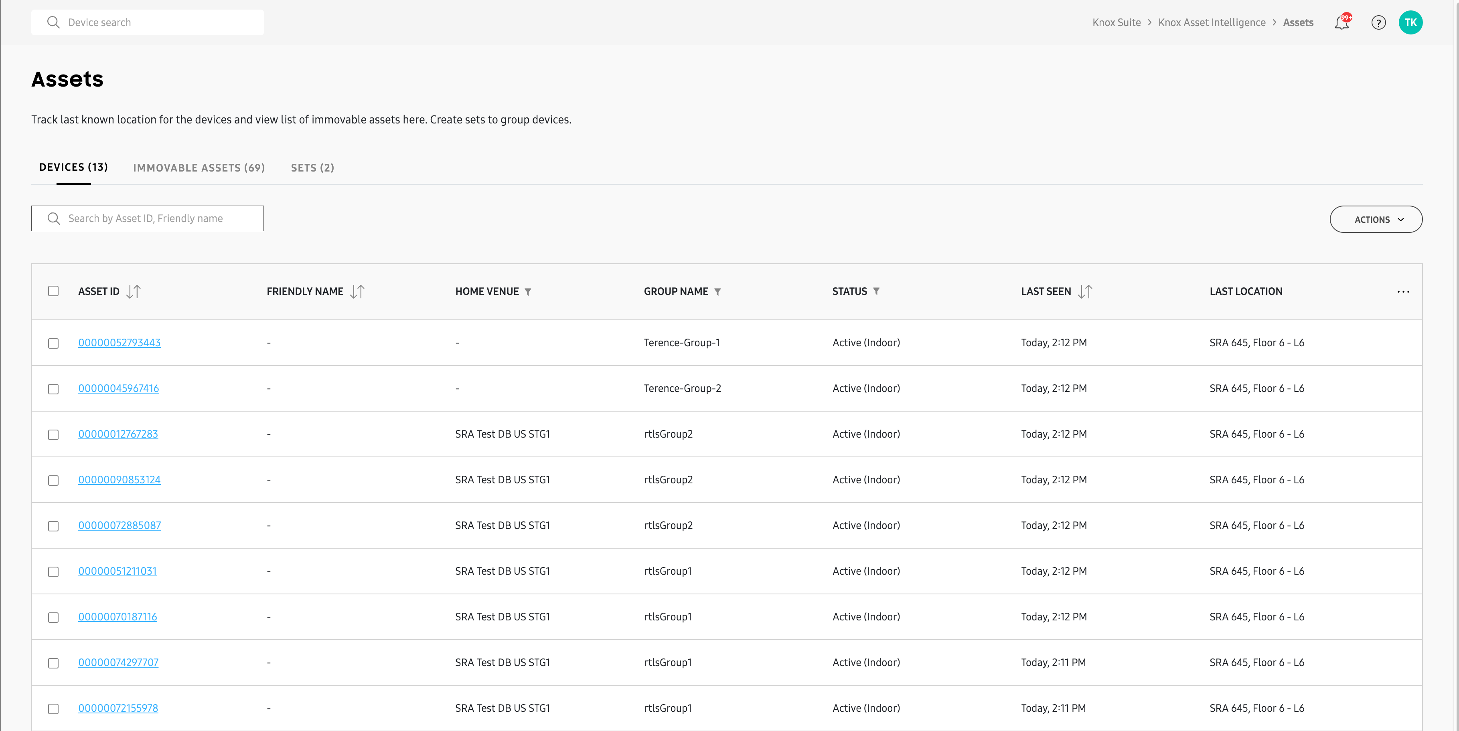Open asset link 00000012767283
This screenshot has width=1459, height=731.
(x=118, y=434)
